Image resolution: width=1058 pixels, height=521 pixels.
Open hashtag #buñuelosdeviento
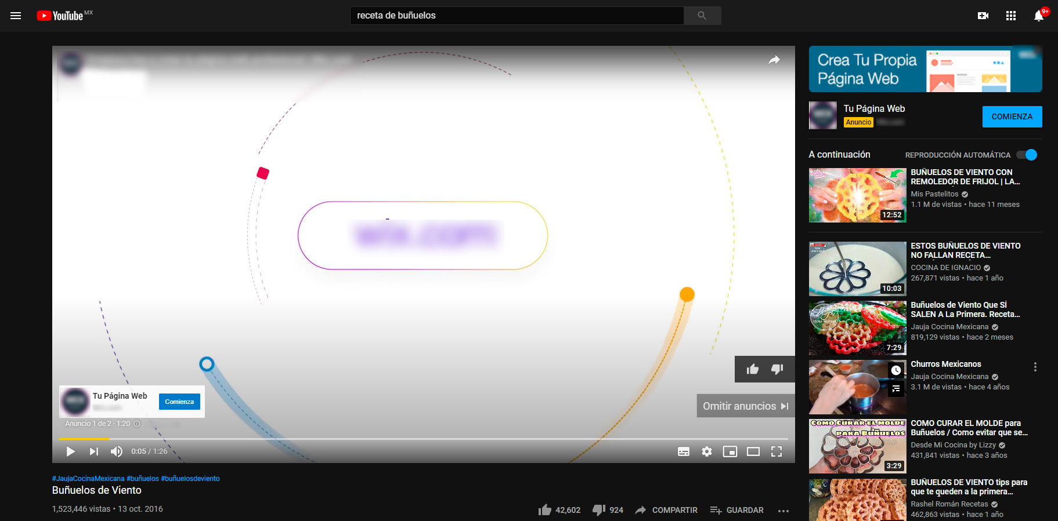pos(190,479)
